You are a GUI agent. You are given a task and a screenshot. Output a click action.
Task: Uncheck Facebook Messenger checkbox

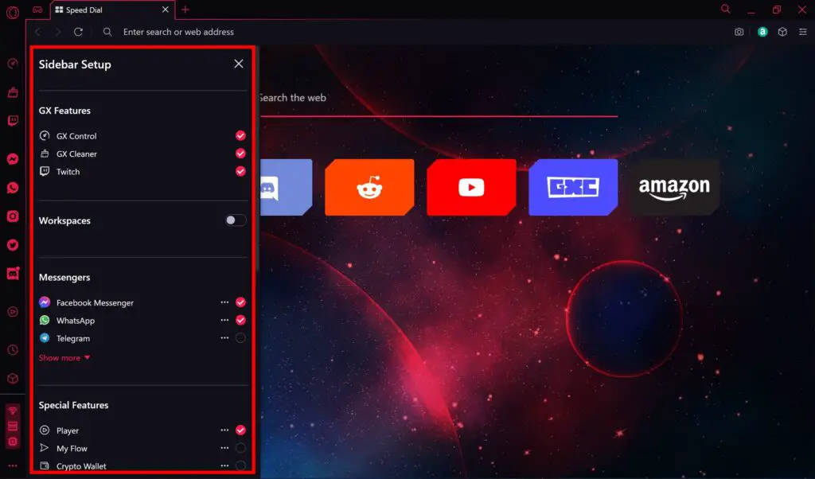coord(240,302)
